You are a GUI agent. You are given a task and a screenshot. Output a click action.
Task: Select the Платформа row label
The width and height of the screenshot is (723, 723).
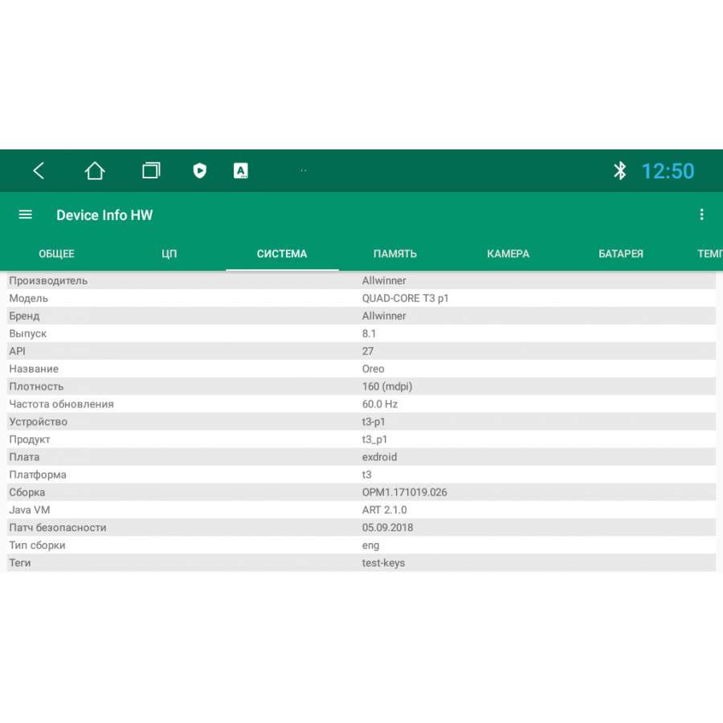(37, 475)
